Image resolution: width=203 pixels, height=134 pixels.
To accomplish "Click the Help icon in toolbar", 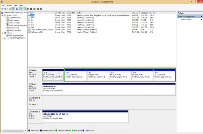I will tap(17, 9).
